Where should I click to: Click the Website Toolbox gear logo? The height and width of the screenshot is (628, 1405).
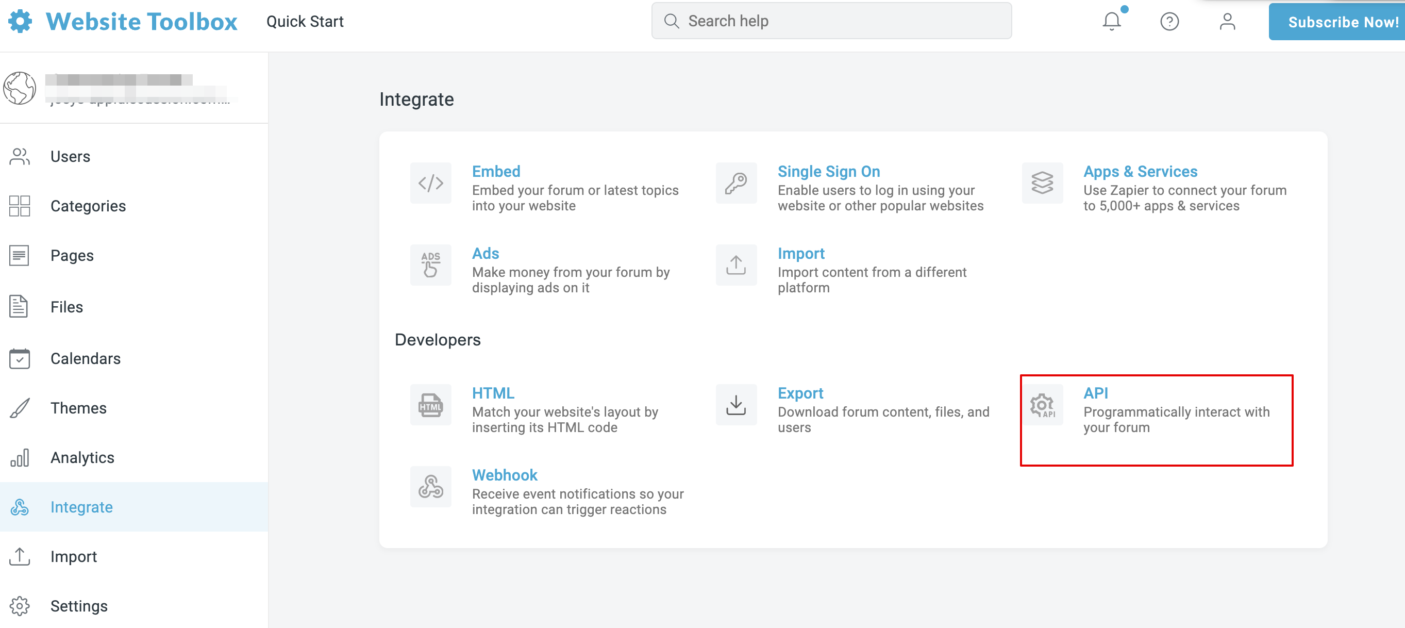click(x=20, y=21)
